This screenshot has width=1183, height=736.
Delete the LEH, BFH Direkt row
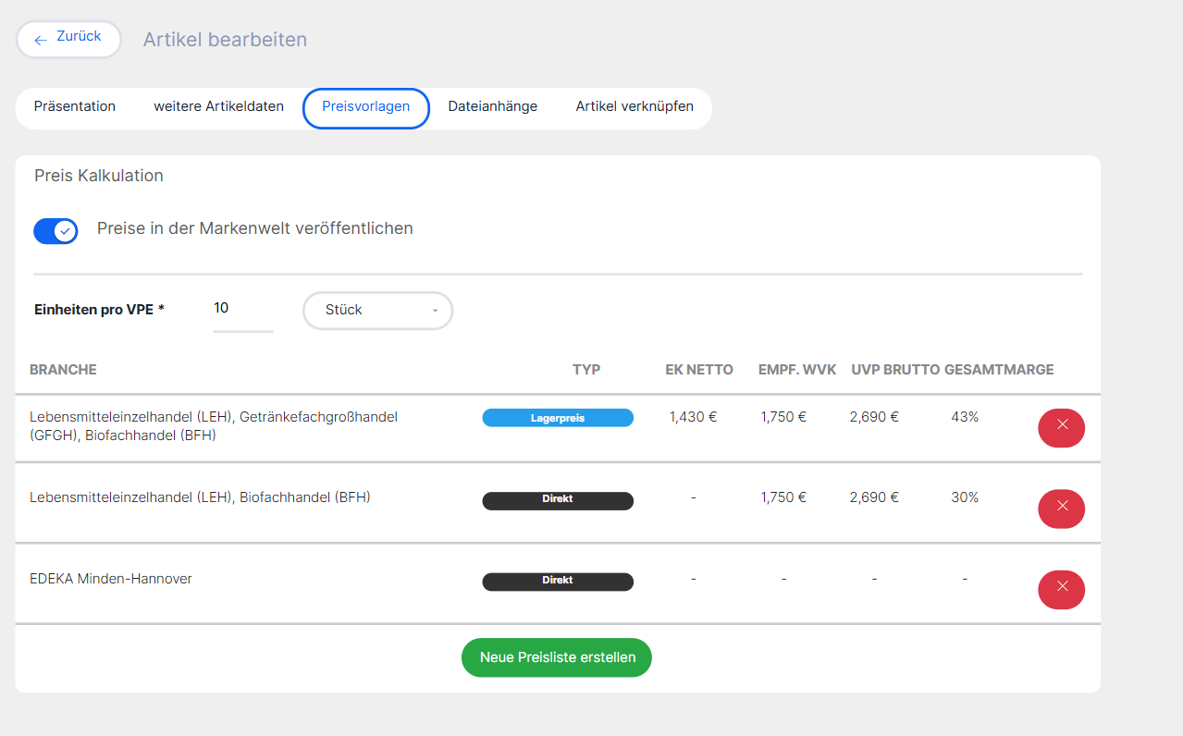pyautogui.click(x=1061, y=509)
